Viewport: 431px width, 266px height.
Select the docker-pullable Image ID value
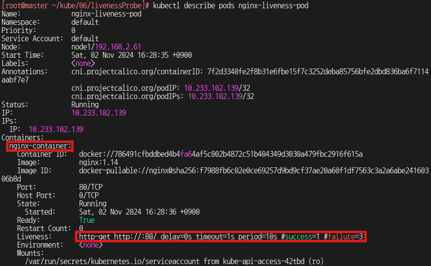coord(254,170)
